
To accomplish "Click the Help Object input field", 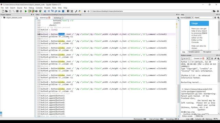I will tap(206, 17).
